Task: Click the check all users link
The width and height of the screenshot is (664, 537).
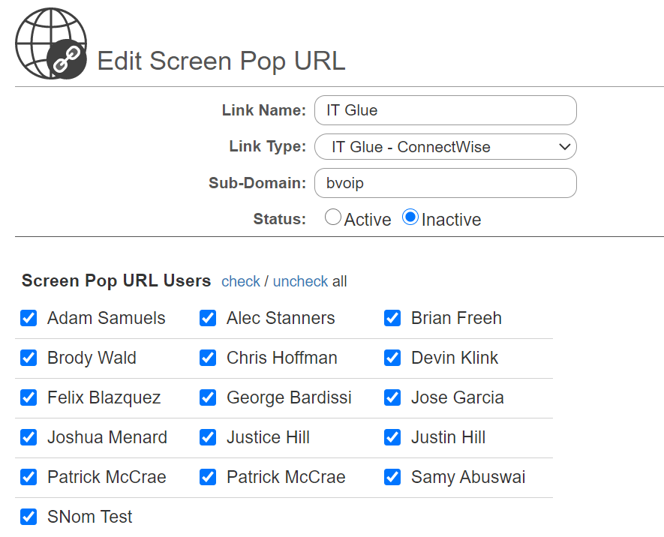Action: point(241,281)
